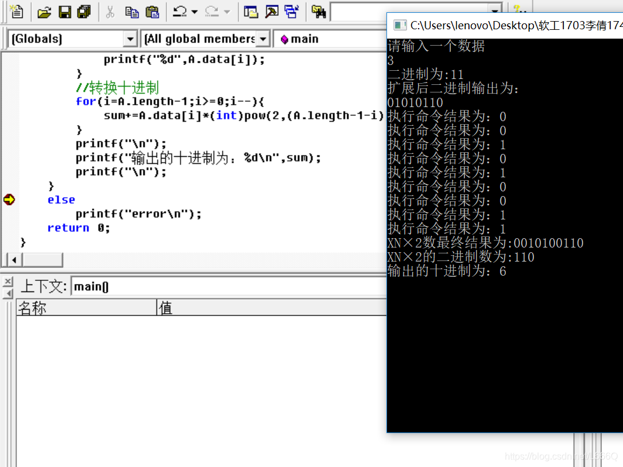Click the Redo icon
The height and width of the screenshot is (467, 623).
pos(212,12)
